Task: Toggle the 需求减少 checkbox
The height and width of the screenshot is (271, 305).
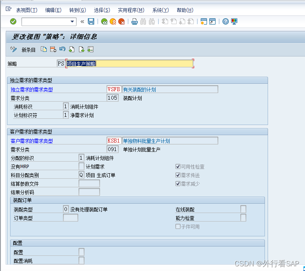Action: [x=178, y=184]
